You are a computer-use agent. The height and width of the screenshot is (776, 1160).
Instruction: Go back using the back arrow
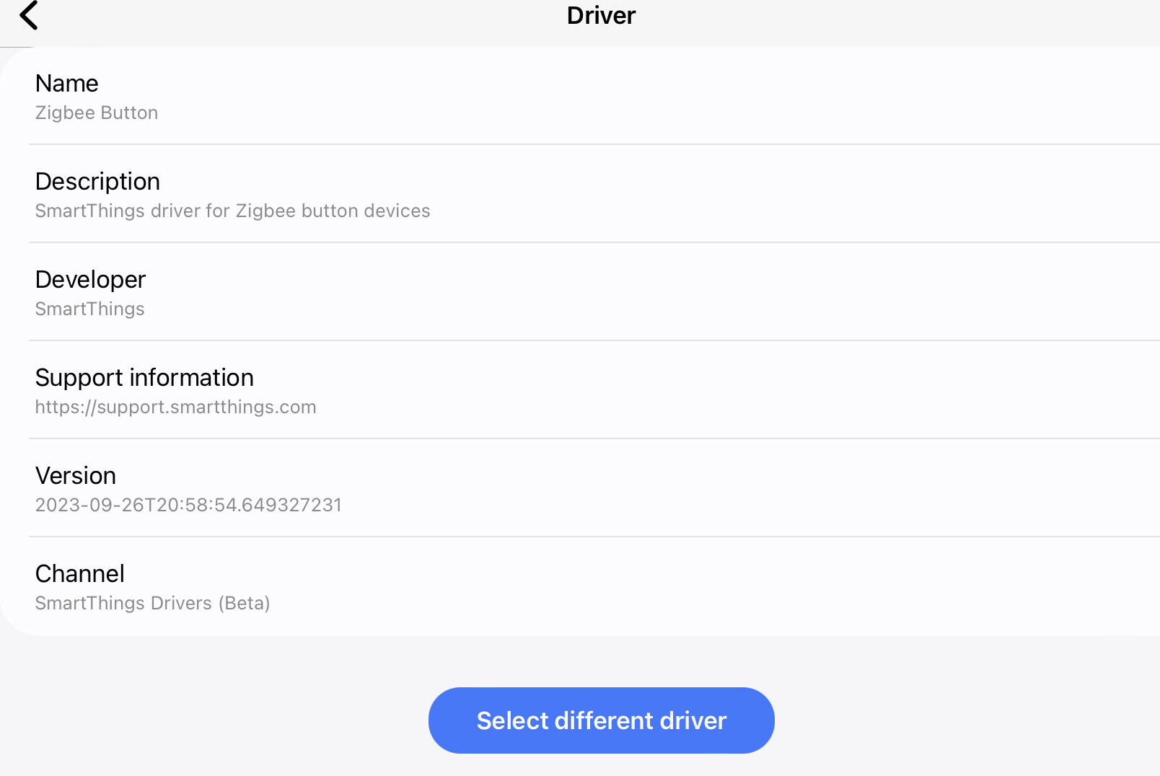(x=29, y=15)
